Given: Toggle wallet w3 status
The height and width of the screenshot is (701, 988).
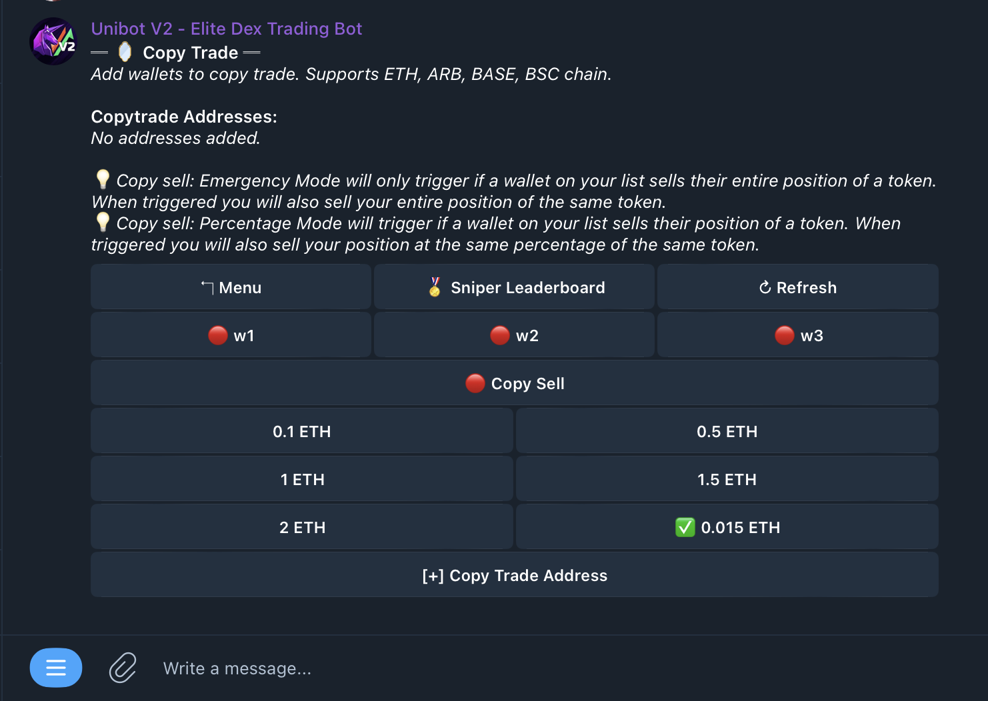Looking at the screenshot, I should (798, 335).
